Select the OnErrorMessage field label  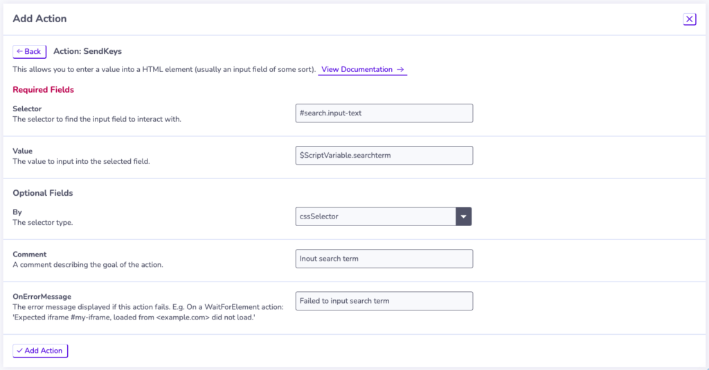[42, 297]
